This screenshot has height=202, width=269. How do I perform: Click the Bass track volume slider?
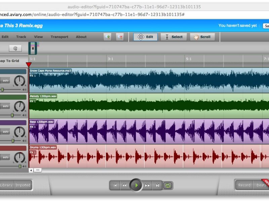pyautogui.click(x=13, y=140)
